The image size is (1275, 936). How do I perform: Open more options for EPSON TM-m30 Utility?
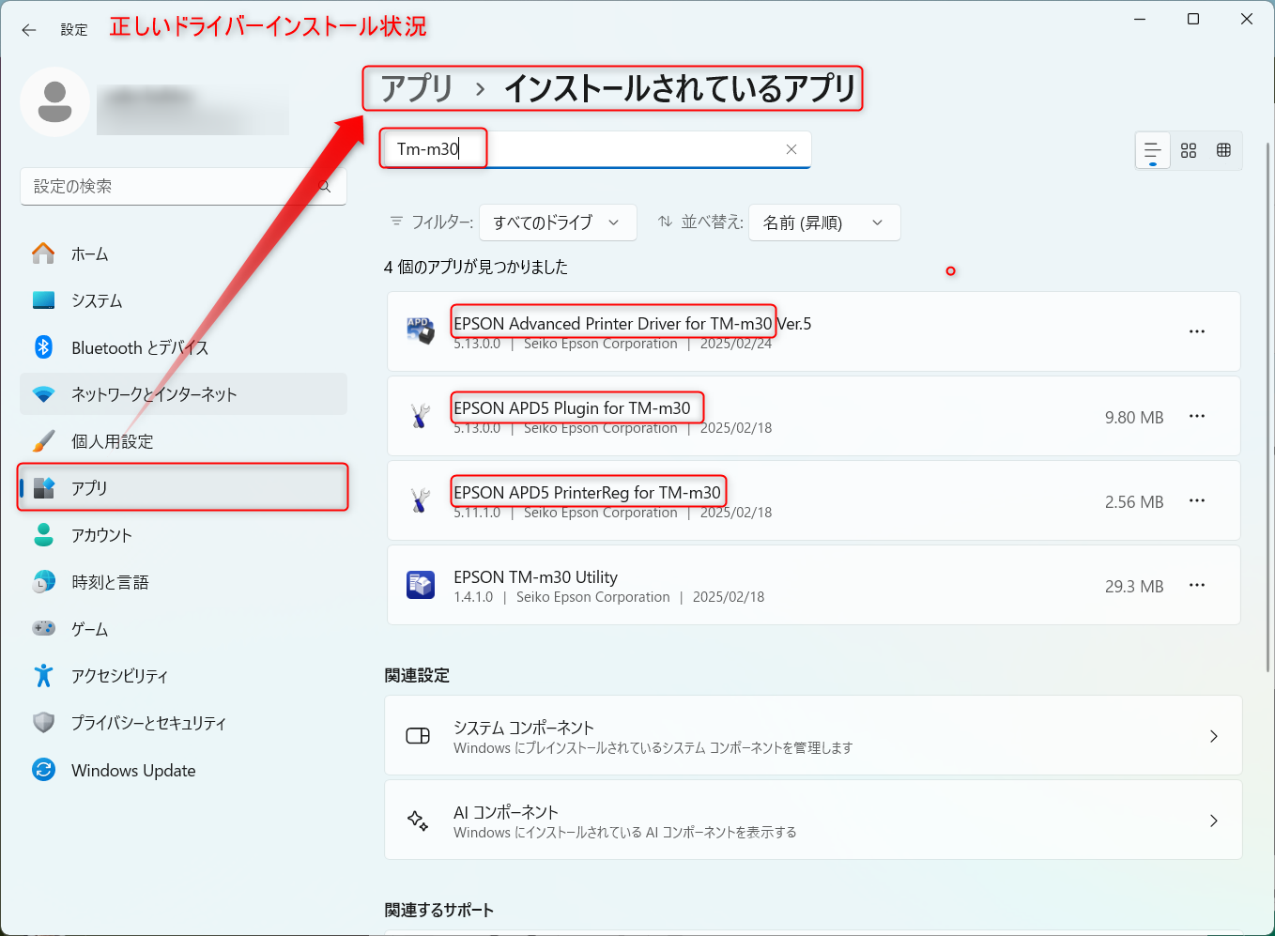1197,585
